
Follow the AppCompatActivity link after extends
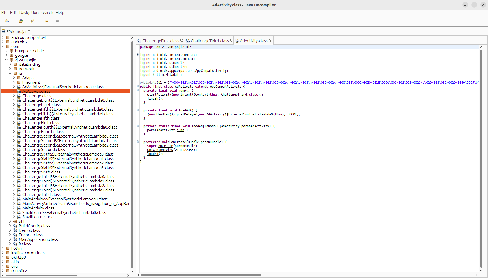coord(226,87)
